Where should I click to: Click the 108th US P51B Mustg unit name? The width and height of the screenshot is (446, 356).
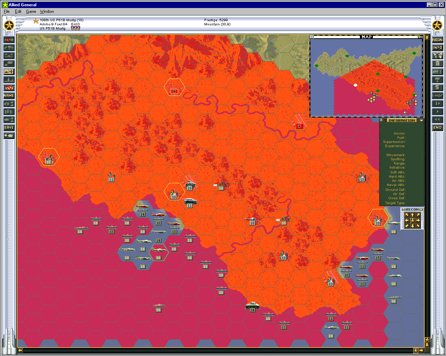coord(61,20)
